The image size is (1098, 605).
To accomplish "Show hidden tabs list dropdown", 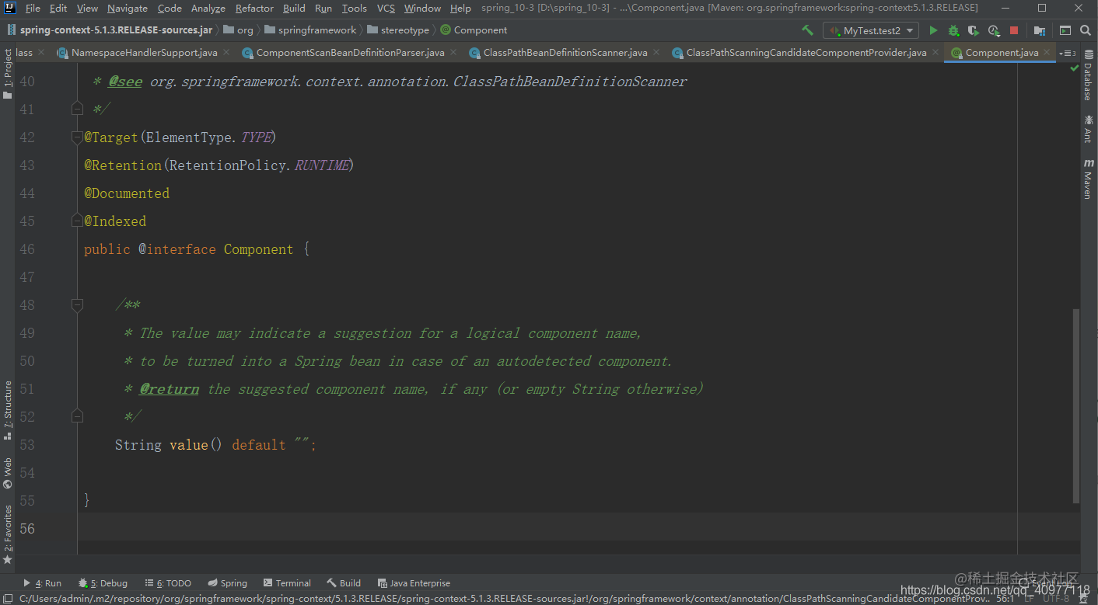I will [1068, 53].
